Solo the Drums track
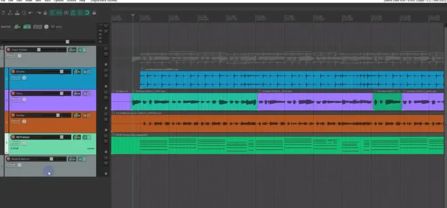Image resolution: width=447 pixels, height=208 pixels. tap(106, 76)
